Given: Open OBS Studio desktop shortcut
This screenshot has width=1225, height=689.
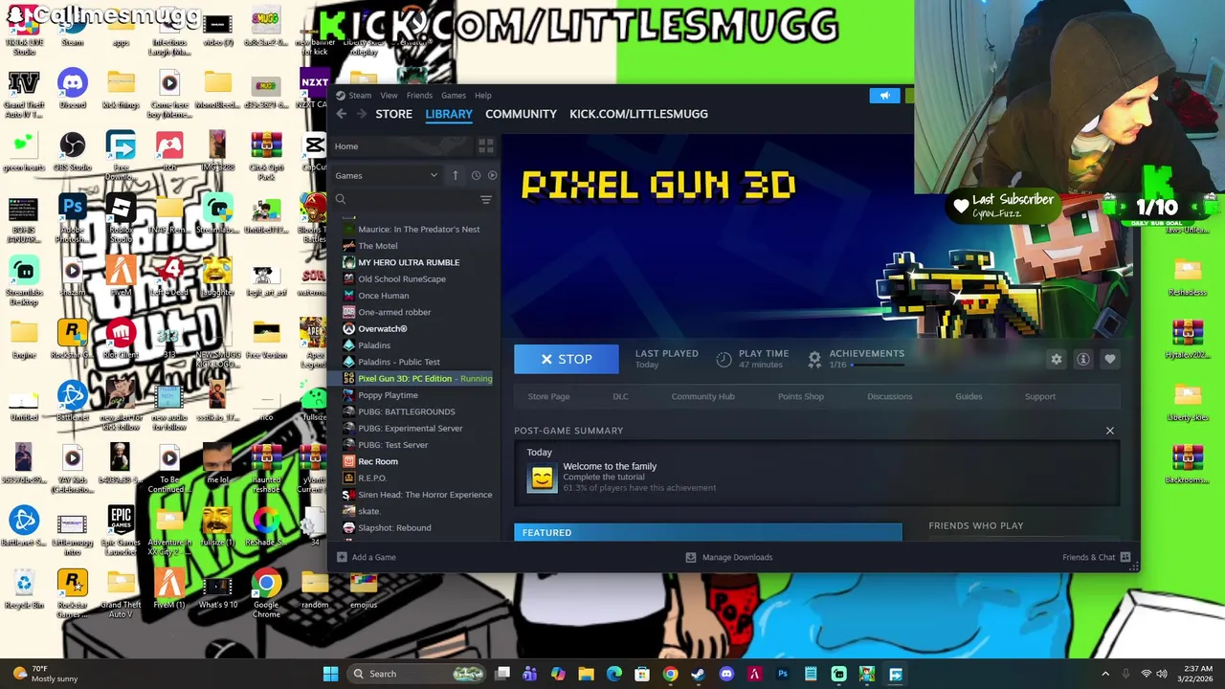Looking at the screenshot, I should pyautogui.click(x=73, y=152).
